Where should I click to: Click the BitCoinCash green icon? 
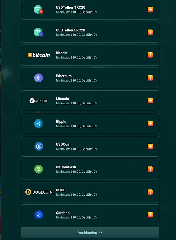click(39, 169)
